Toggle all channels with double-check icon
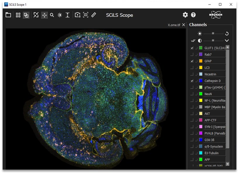 pyautogui.click(x=193, y=41)
